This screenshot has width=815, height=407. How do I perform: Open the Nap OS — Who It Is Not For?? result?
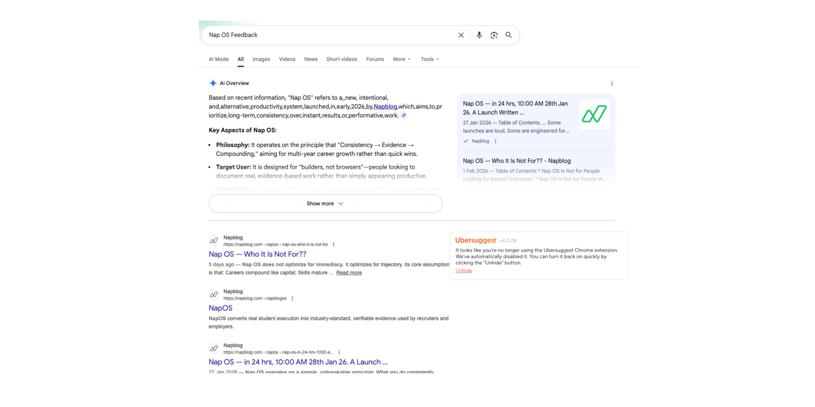tap(257, 254)
